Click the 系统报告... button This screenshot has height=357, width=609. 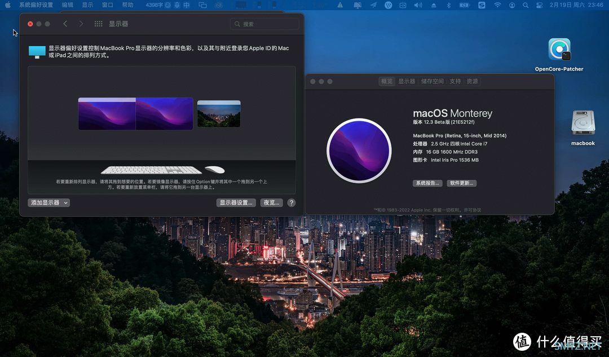427,183
